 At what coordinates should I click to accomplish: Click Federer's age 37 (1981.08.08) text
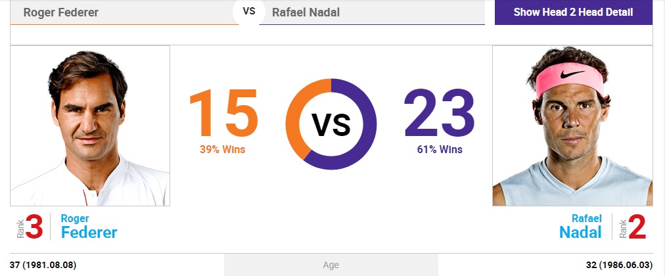pos(43,265)
